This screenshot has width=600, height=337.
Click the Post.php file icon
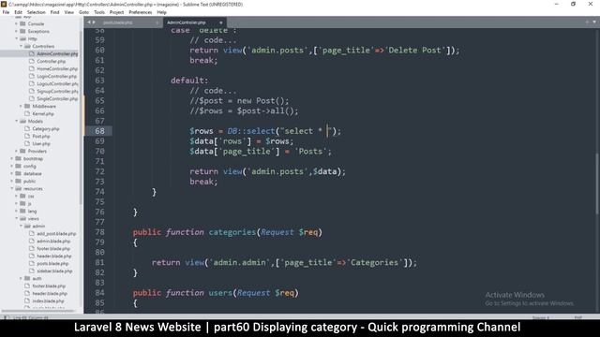pyautogui.click(x=27, y=136)
